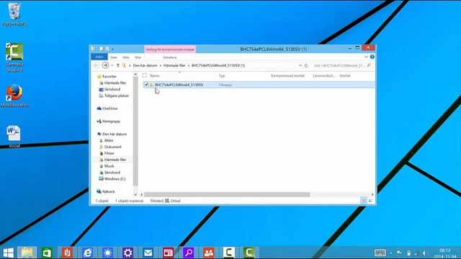The width and height of the screenshot is (461, 259).
Task: Click 'Den här datorn' in address path
Action: (145, 65)
